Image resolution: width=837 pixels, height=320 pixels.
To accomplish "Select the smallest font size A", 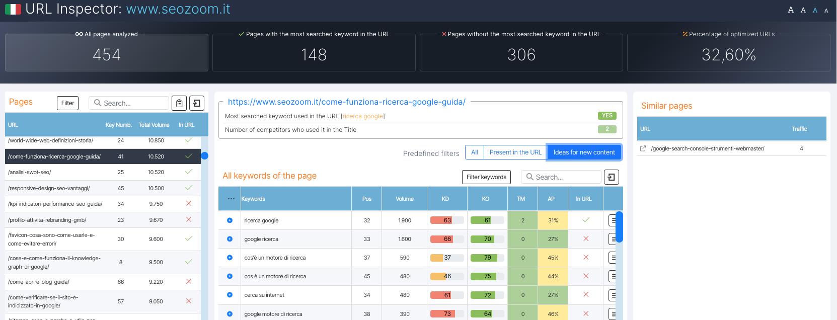I will pyautogui.click(x=826, y=11).
